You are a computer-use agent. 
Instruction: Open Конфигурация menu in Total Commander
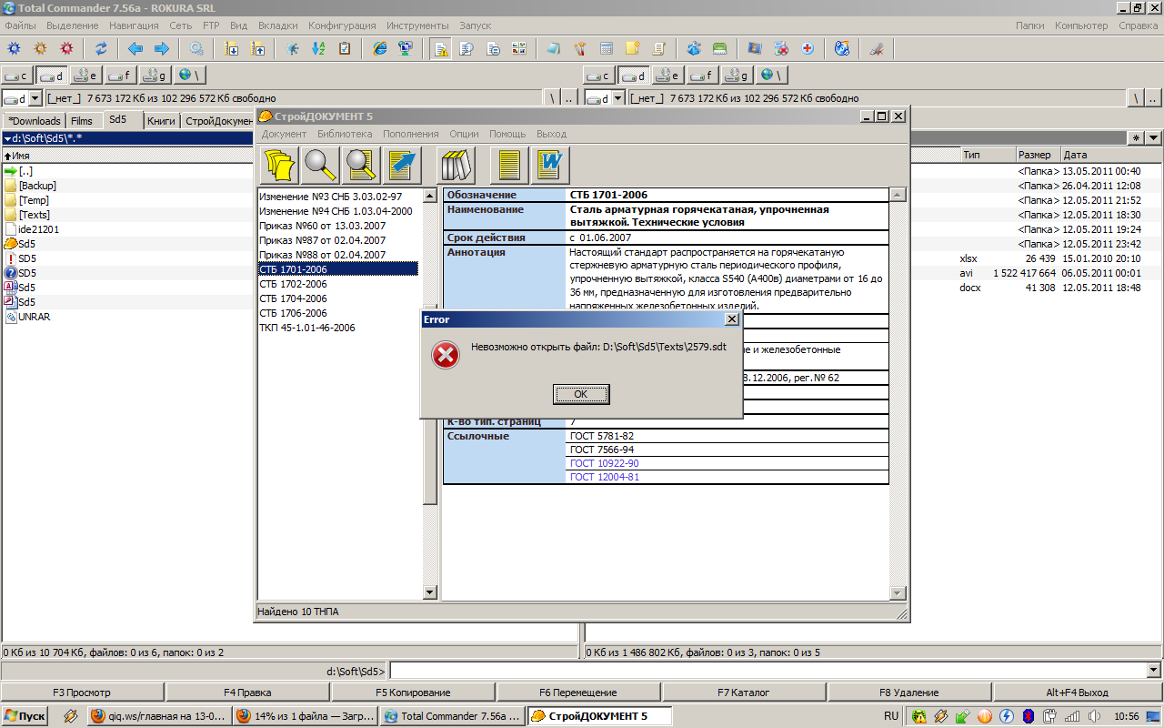[x=342, y=25]
